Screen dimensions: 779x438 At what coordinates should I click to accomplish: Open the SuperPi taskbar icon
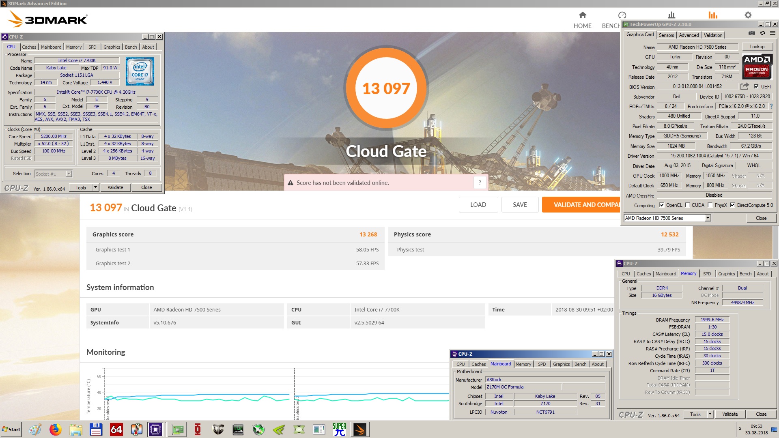pyautogui.click(x=340, y=429)
